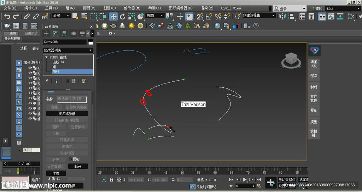Image resolution: width=362 pixels, height=192 pixels.
Task: Open the Rendered Frame Window icon
Action: [16, 26]
